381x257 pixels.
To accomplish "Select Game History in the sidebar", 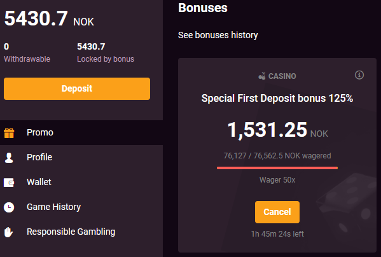I will coord(81,207).
